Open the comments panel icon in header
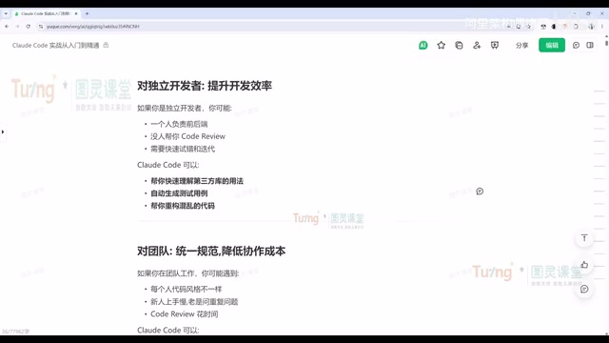The height and width of the screenshot is (343, 609). pos(576,45)
